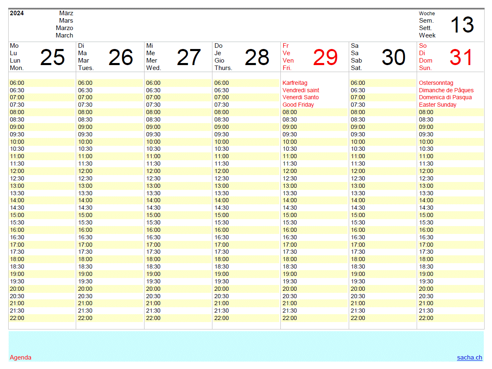Click the 17:30 slot on Sunday 31
Viewport: 492px width, 369px height.
click(450, 252)
